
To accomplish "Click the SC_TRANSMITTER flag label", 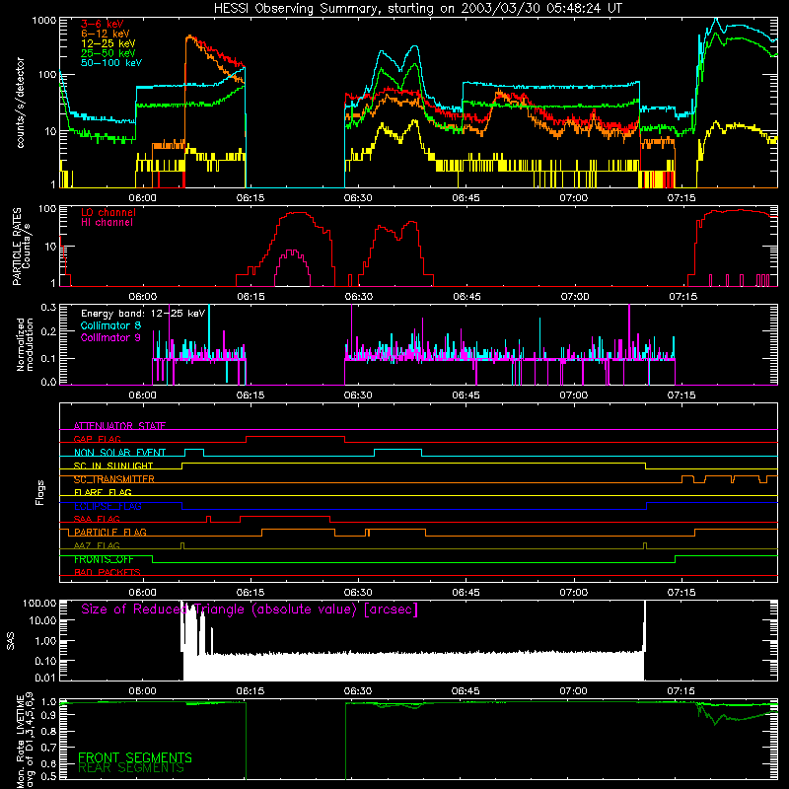I will [x=113, y=479].
